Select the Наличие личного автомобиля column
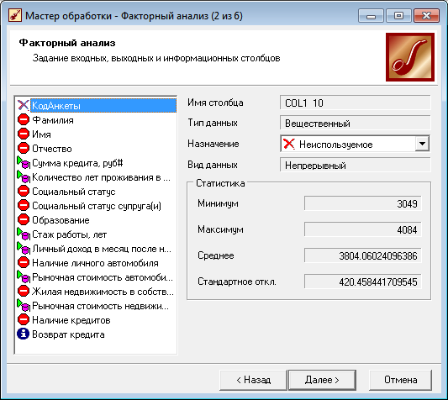This screenshot has height=400, width=448. pos(95,263)
